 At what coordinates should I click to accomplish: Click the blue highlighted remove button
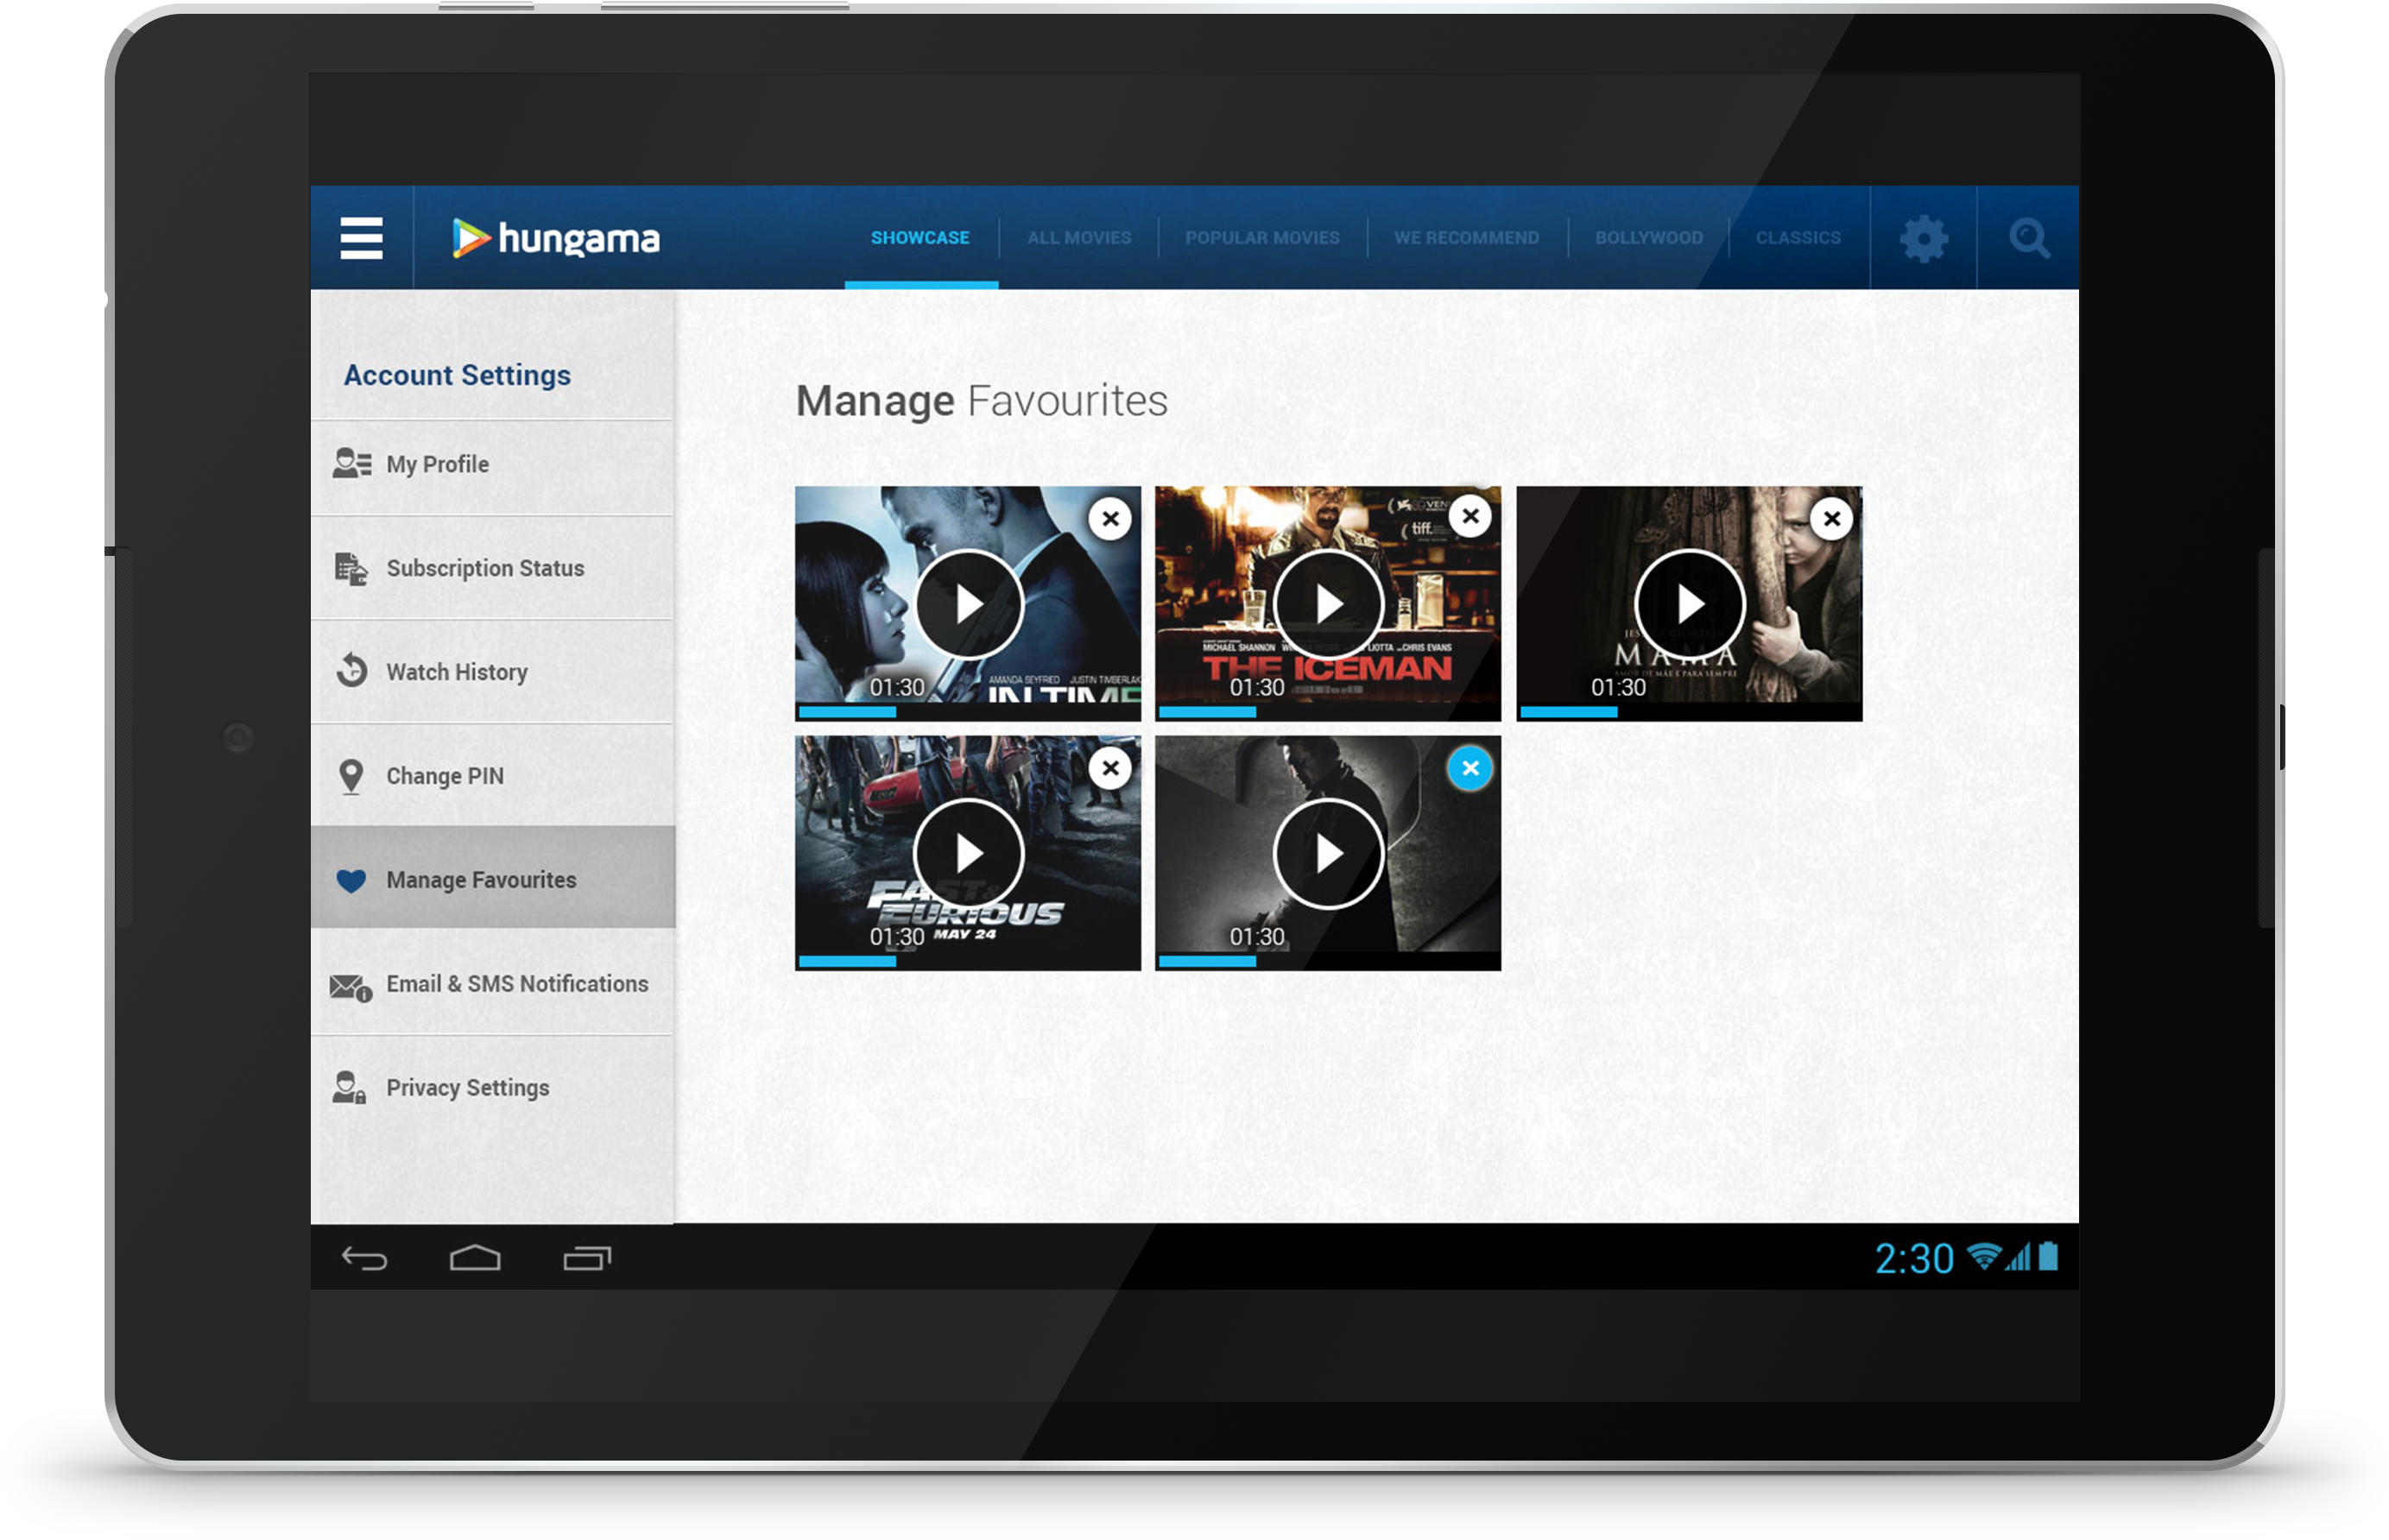(x=1470, y=768)
